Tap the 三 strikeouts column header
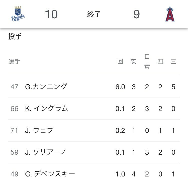The width and height of the screenshot is (188, 192). click(173, 61)
